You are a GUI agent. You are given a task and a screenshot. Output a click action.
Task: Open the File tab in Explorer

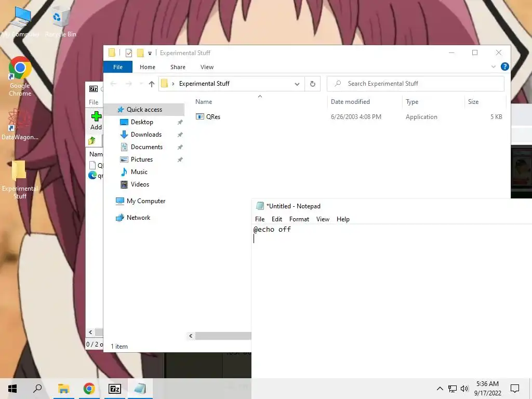tap(118, 67)
